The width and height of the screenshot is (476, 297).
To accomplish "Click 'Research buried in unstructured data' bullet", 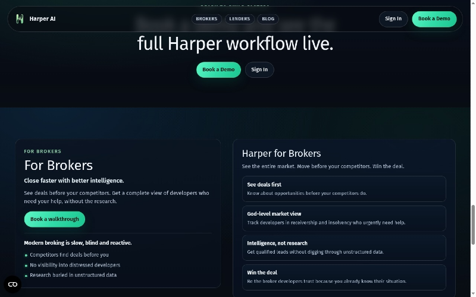I will [x=73, y=275].
